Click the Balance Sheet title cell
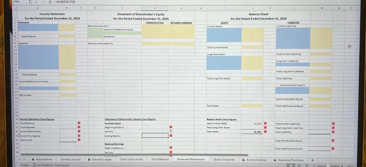 259,14
